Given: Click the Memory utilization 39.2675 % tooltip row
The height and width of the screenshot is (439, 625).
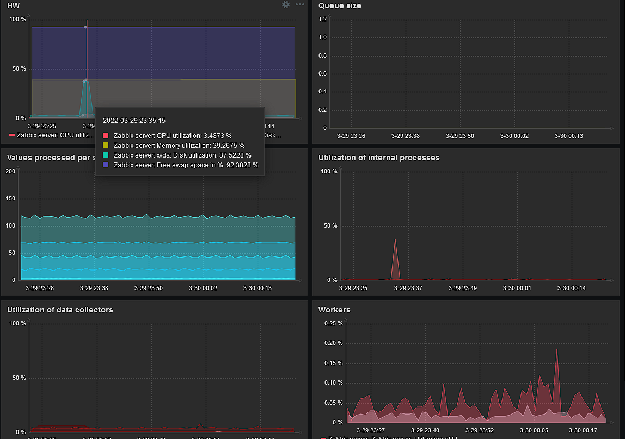Looking at the screenshot, I should [174, 146].
